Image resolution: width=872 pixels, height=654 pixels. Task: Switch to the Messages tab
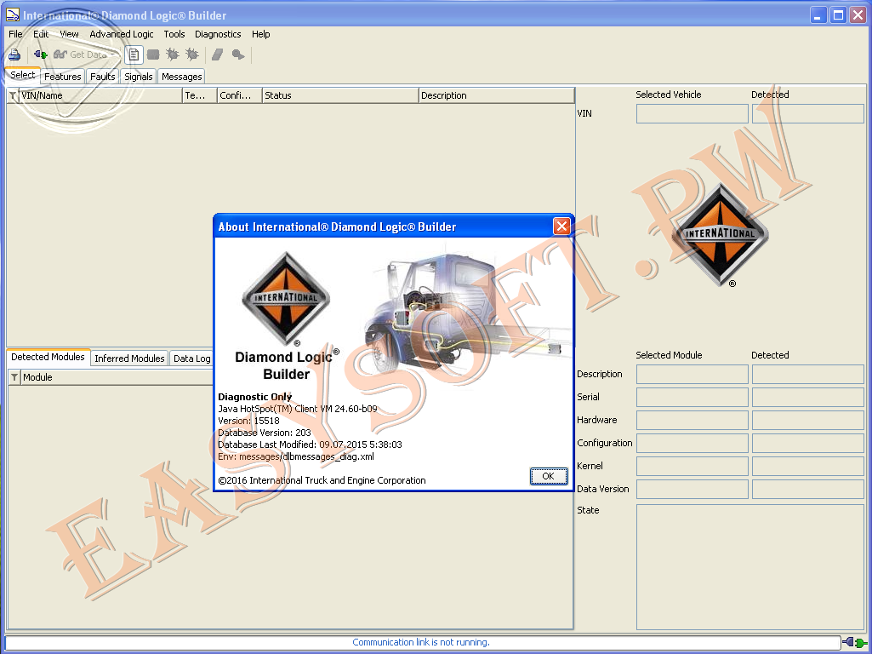tap(182, 77)
